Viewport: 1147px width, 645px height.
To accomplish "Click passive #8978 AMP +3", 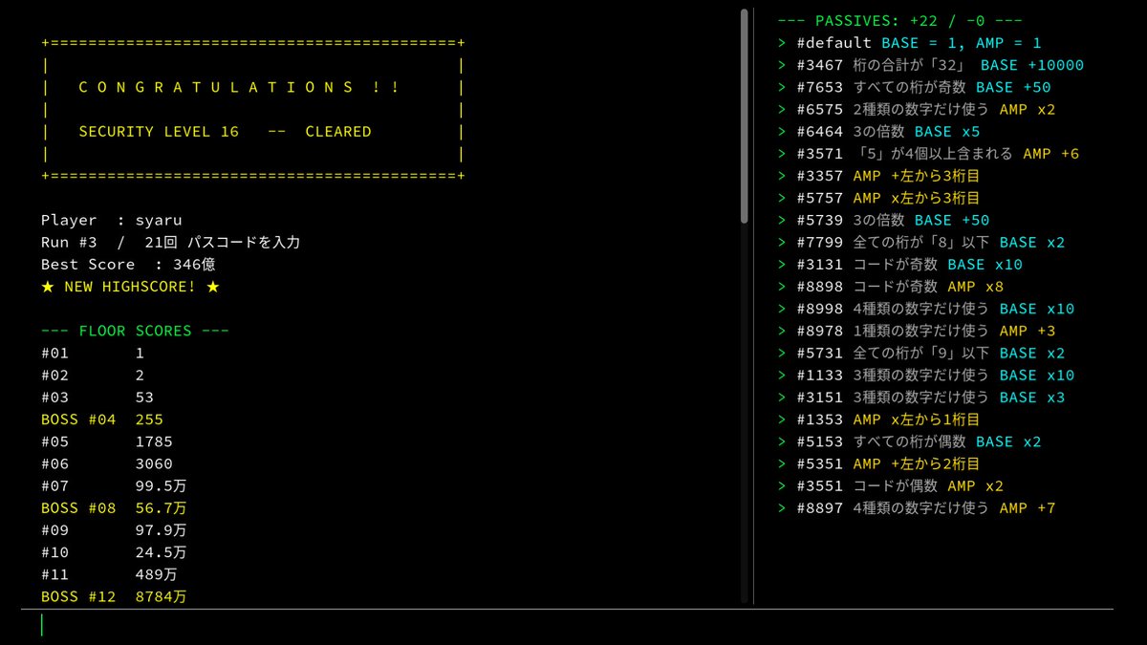I will tap(917, 331).
